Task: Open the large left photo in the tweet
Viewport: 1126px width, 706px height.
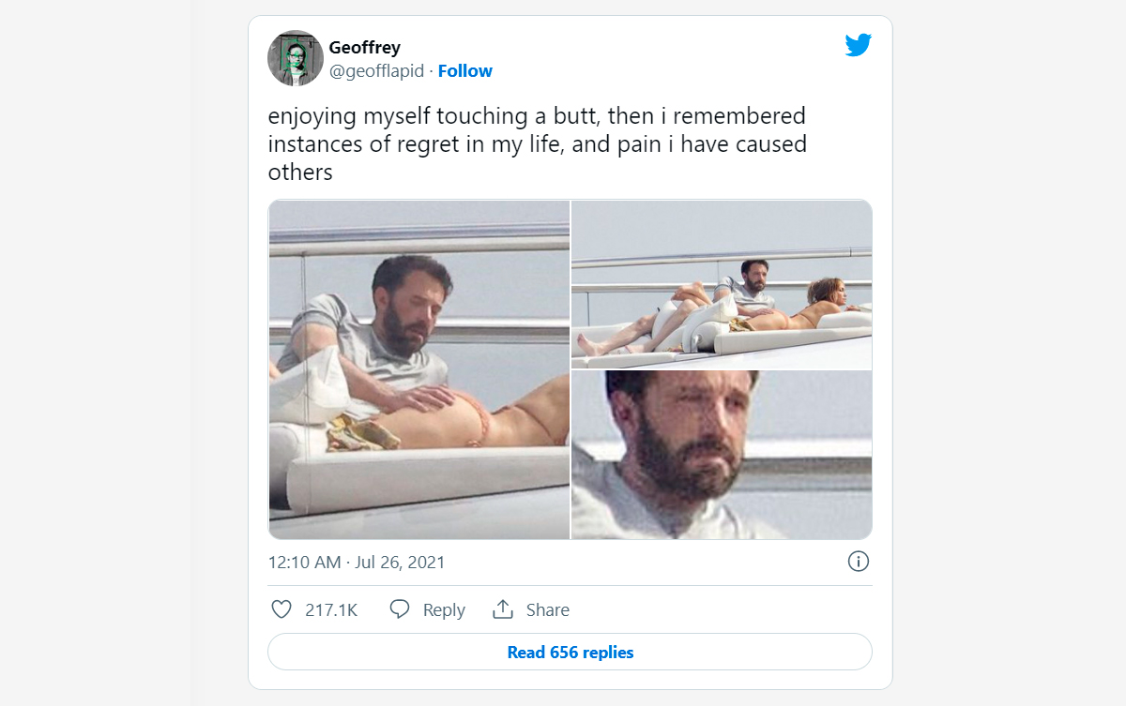Action: tap(418, 369)
